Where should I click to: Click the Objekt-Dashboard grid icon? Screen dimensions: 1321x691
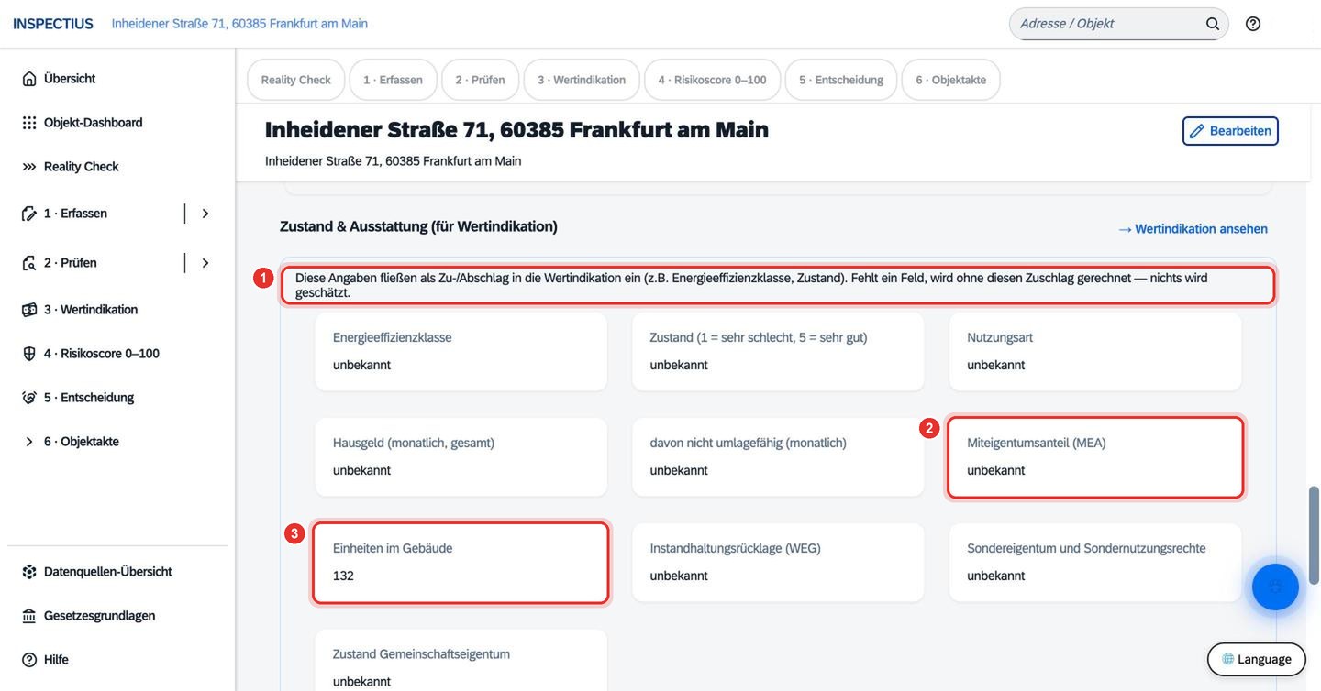[29, 123]
